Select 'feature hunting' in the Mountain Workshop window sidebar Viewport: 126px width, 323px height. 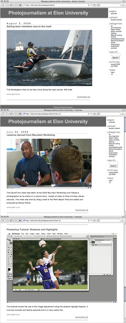(114, 144)
